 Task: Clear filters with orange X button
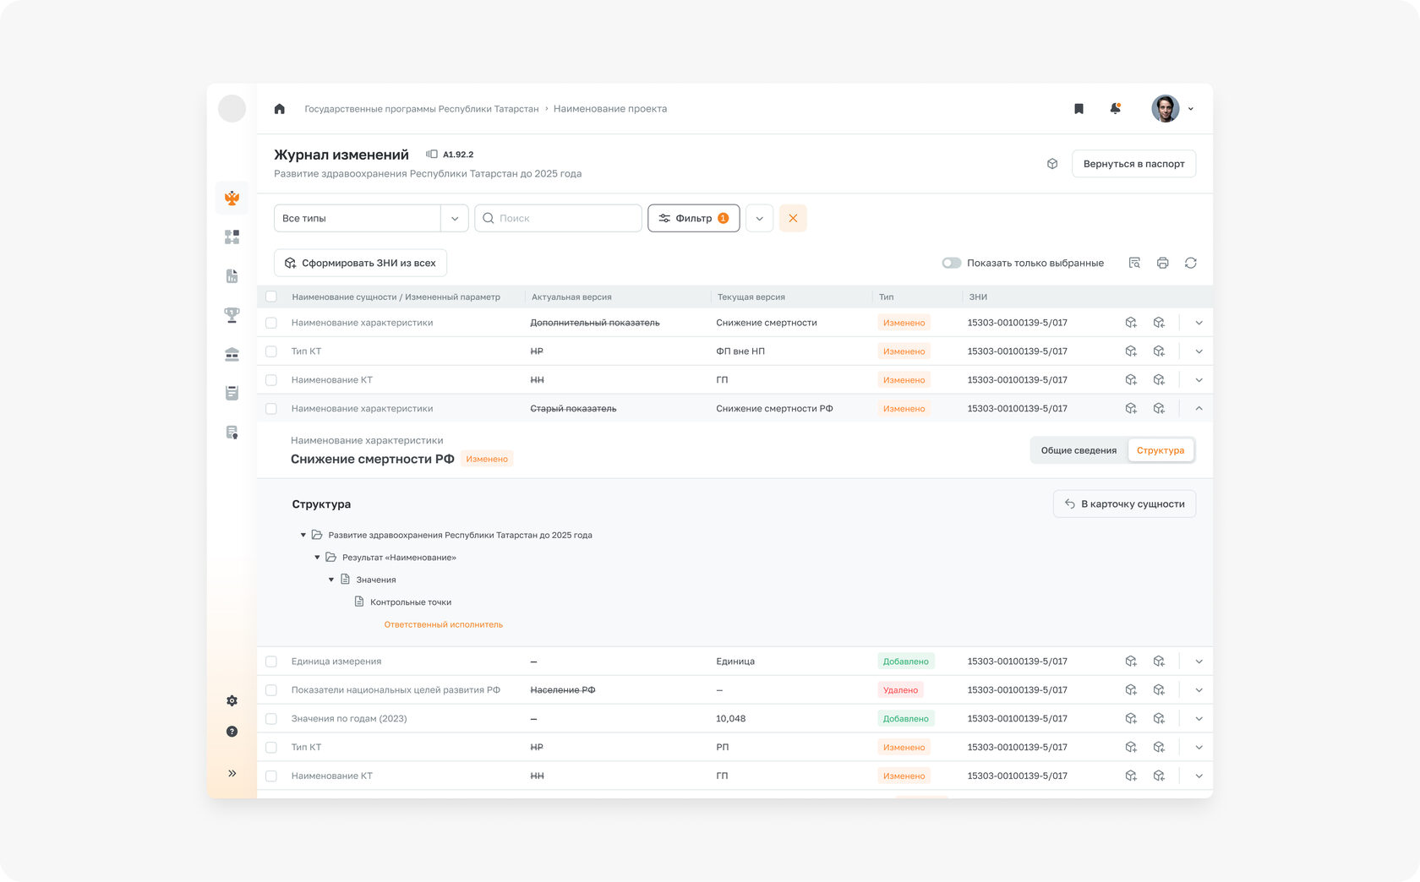coord(793,218)
